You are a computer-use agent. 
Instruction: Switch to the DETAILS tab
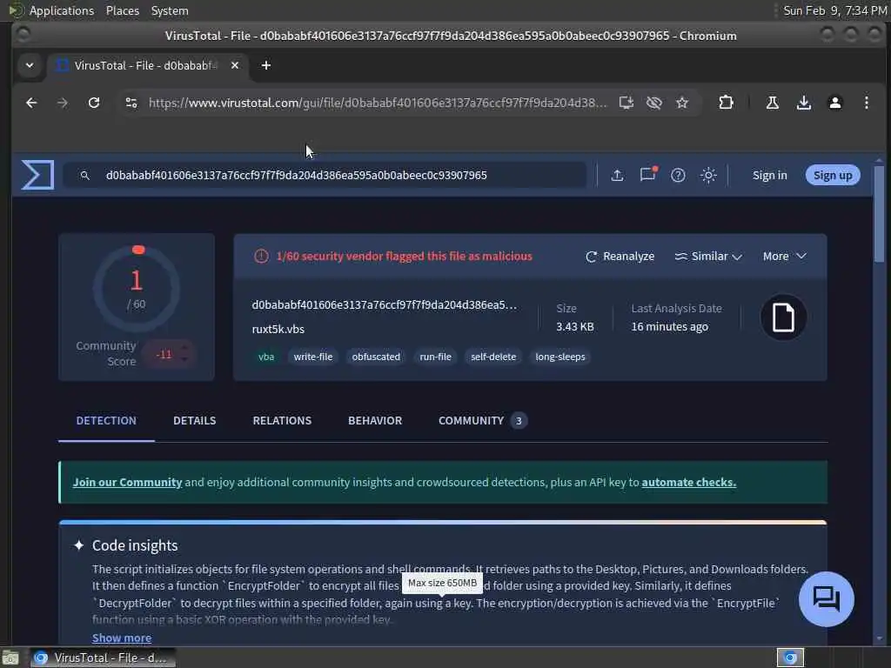[194, 421]
